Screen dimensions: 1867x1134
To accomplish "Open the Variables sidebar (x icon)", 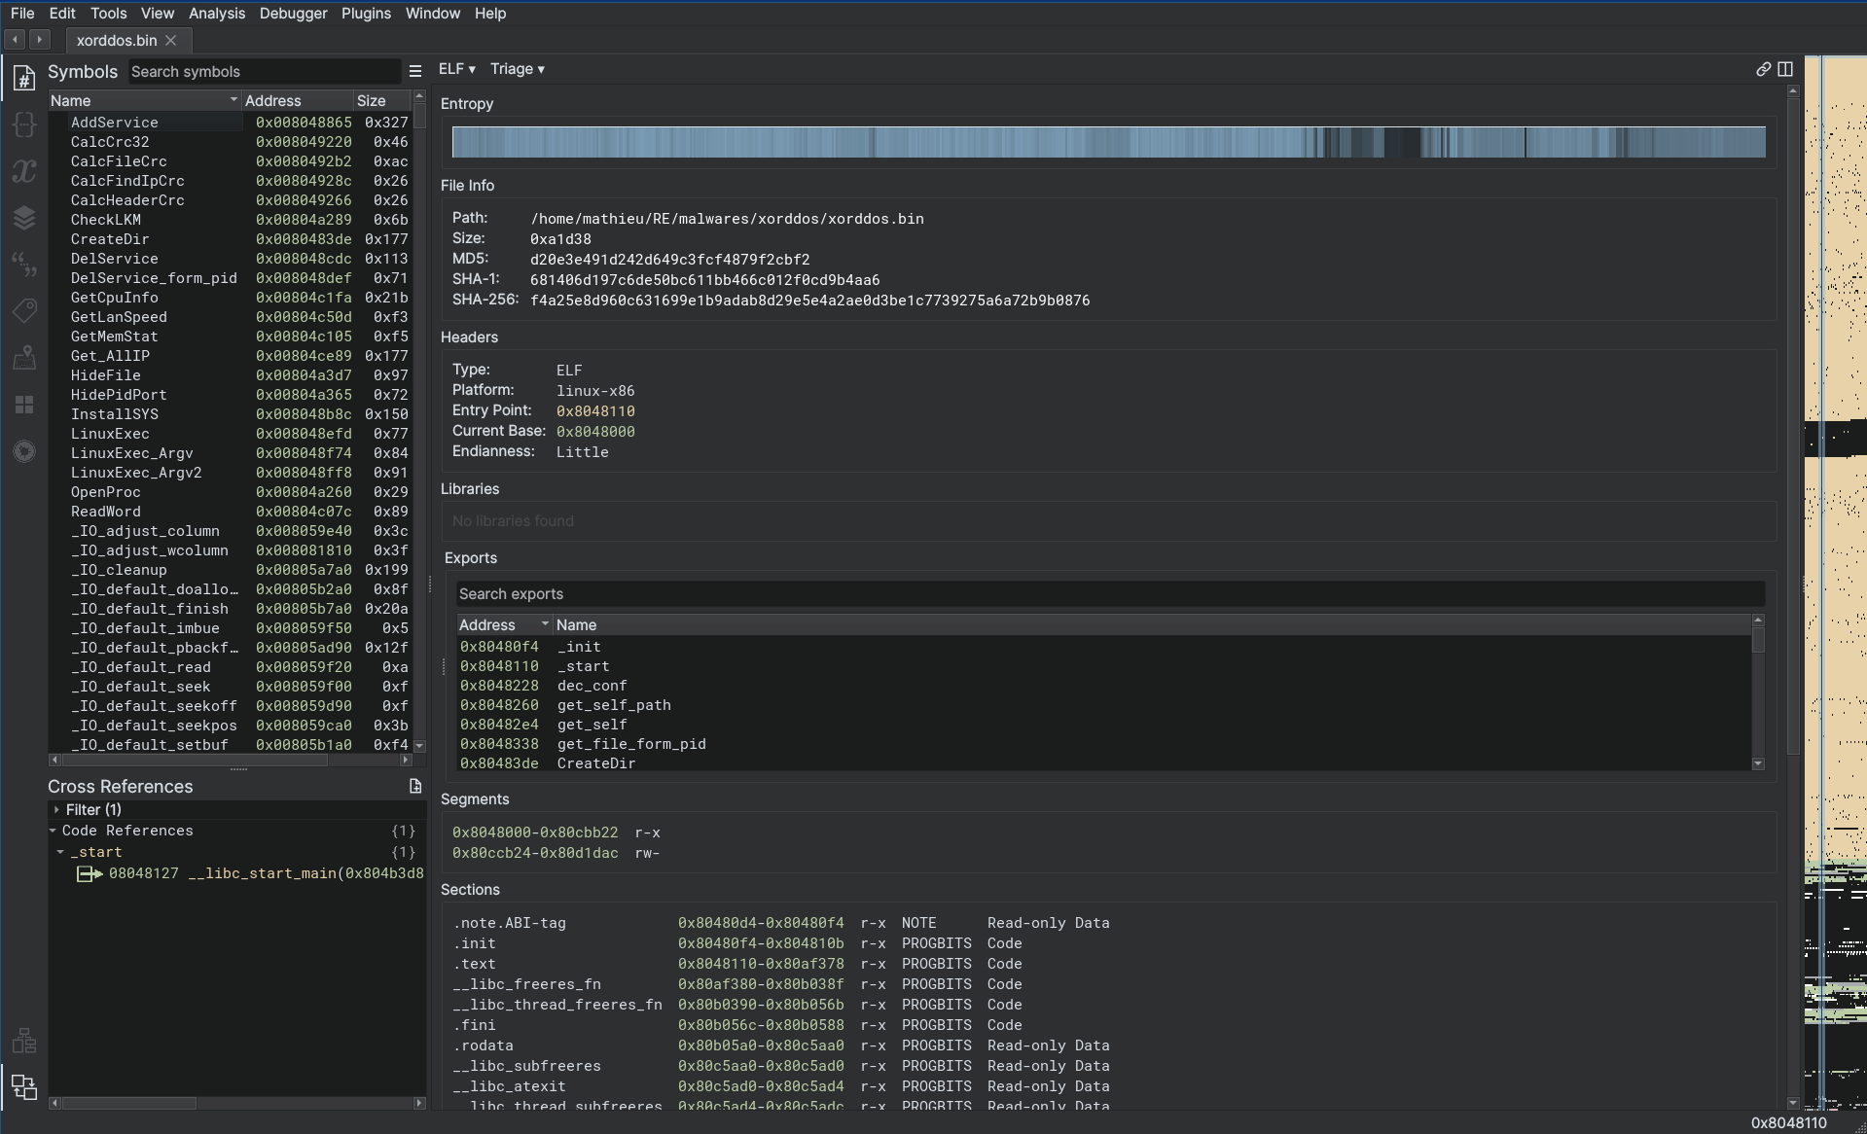I will click(24, 171).
